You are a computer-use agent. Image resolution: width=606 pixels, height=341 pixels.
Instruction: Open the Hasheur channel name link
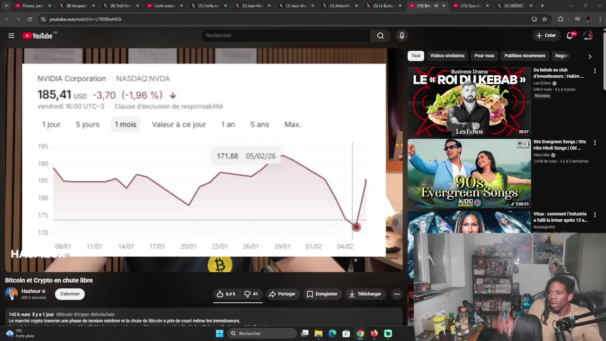(31, 291)
